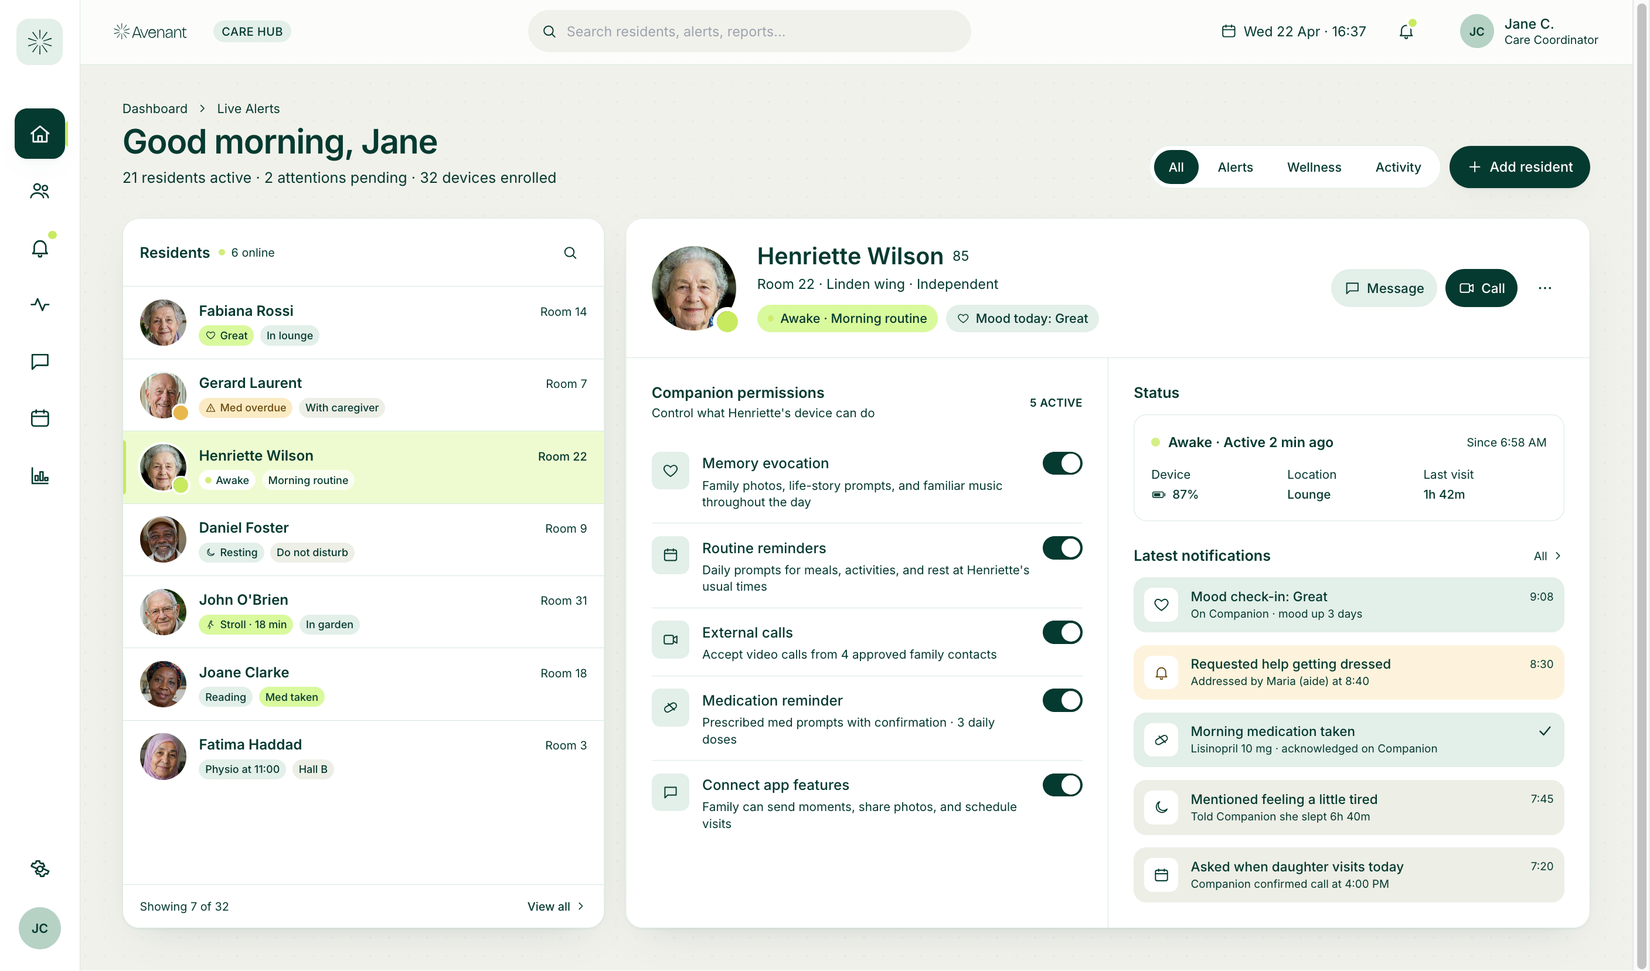Click the chat icon for Connect app features
The width and height of the screenshot is (1650, 971).
pyautogui.click(x=670, y=792)
